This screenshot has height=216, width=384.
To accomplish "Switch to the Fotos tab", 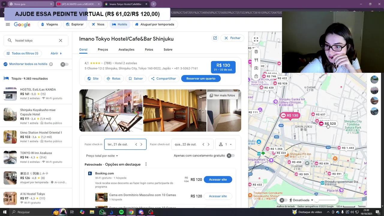I will pyautogui.click(x=149, y=49).
